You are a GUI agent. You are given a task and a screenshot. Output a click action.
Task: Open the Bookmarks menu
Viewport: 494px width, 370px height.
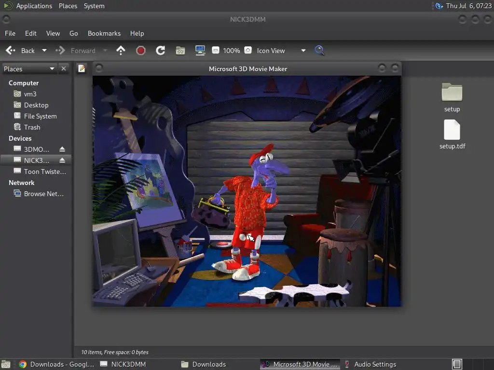coord(104,33)
